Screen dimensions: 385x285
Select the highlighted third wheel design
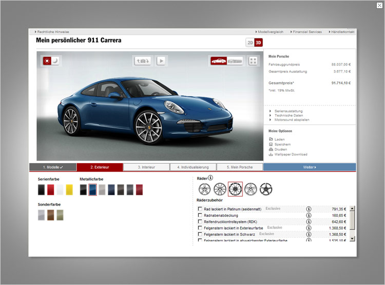[x=235, y=189]
